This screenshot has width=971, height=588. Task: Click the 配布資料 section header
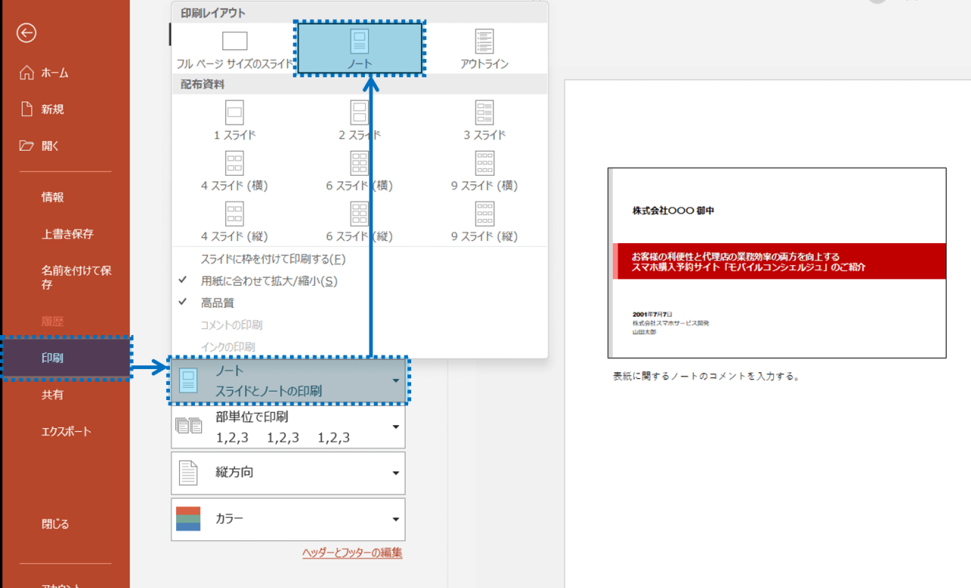pos(202,84)
